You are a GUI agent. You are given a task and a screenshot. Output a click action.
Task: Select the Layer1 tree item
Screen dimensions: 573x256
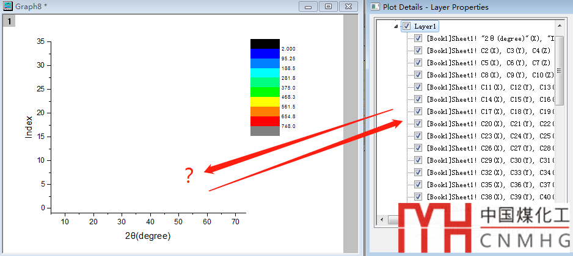(x=425, y=26)
